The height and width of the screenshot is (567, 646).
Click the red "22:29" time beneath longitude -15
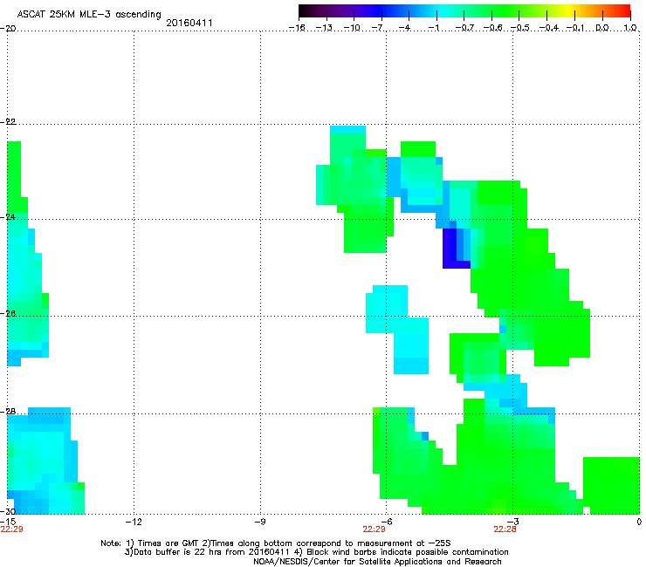(11, 529)
